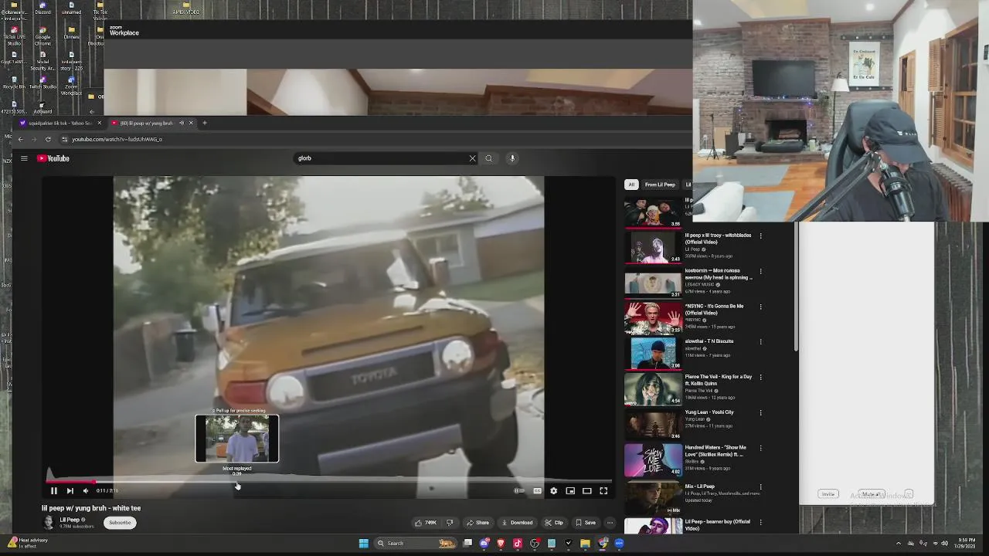Click the taskbar Search box
This screenshot has width=989, height=556.
pyautogui.click(x=416, y=543)
